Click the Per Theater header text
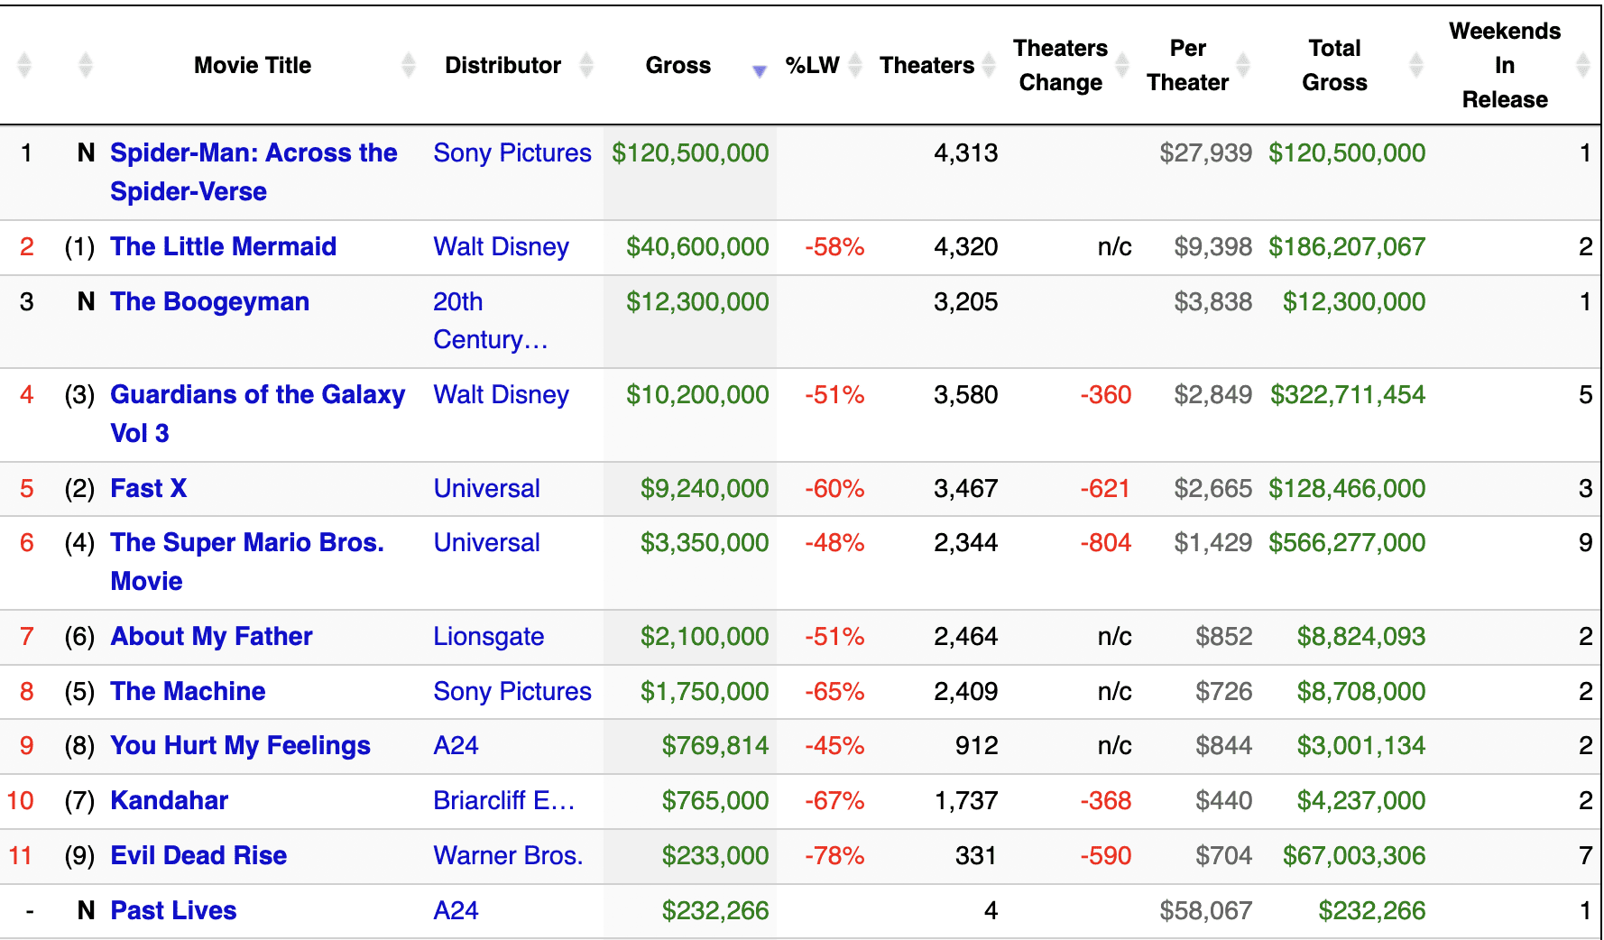 [x=1187, y=65]
